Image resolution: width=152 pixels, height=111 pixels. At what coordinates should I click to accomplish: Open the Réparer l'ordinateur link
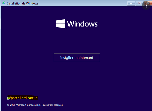(x=22, y=98)
